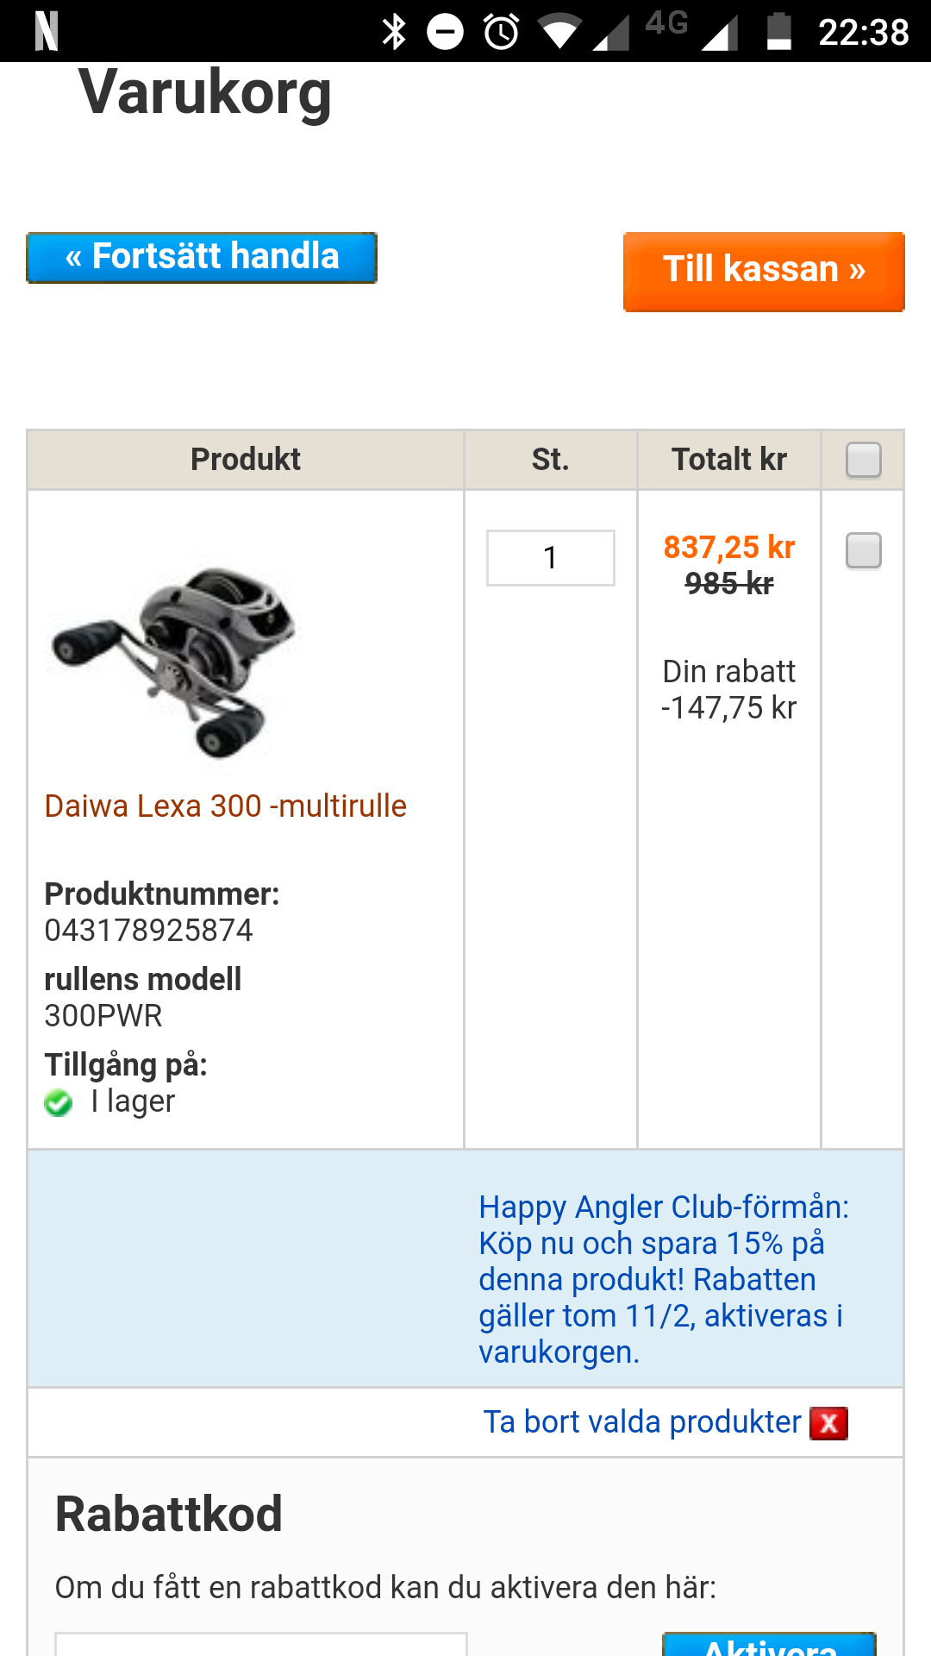Focus the Rabattkod text input field

tap(261, 1645)
